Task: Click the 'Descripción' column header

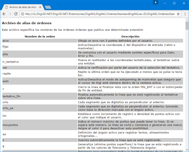Action: [130, 36]
